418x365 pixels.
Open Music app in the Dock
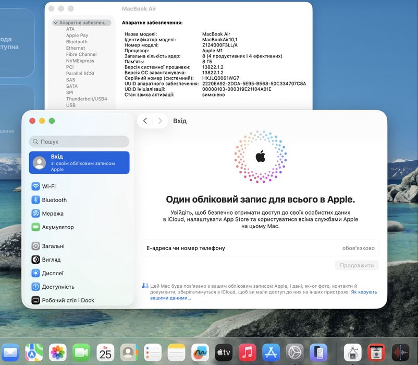point(248,352)
